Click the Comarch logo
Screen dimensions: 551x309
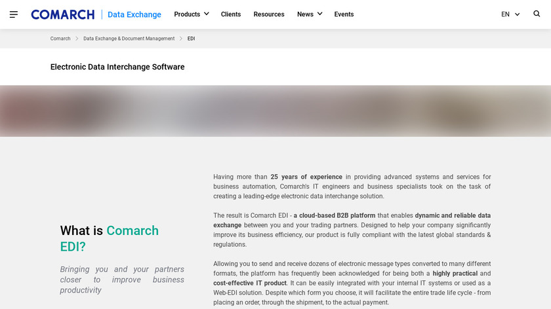[62, 14]
